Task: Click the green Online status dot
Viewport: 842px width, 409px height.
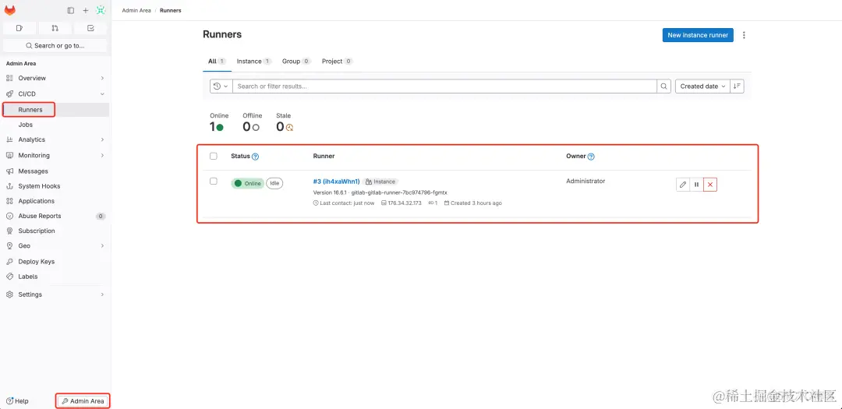Action: coord(220,128)
